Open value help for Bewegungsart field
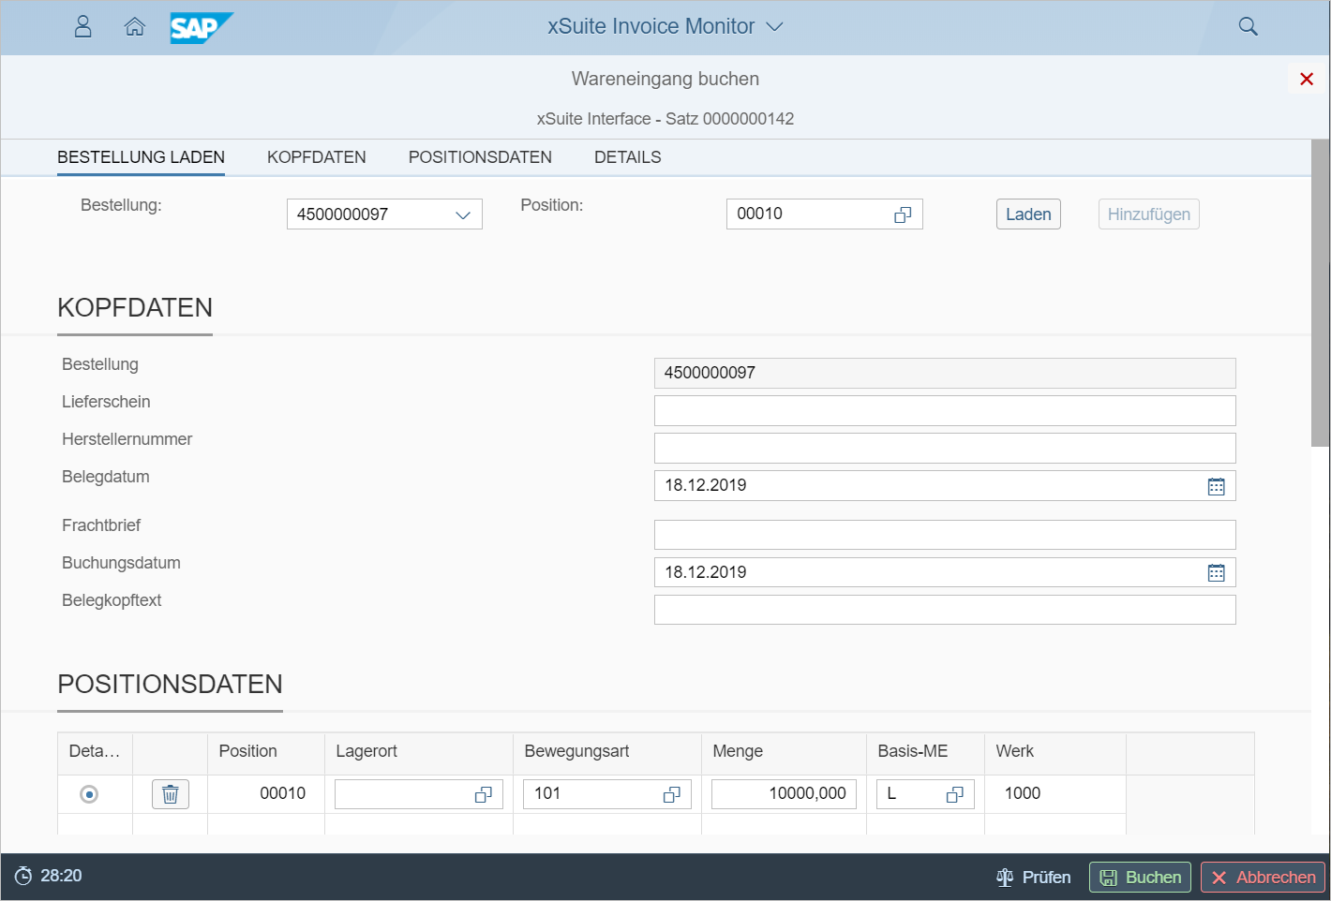The height and width of the screenshot is (901, 1331). coord(671,794)
